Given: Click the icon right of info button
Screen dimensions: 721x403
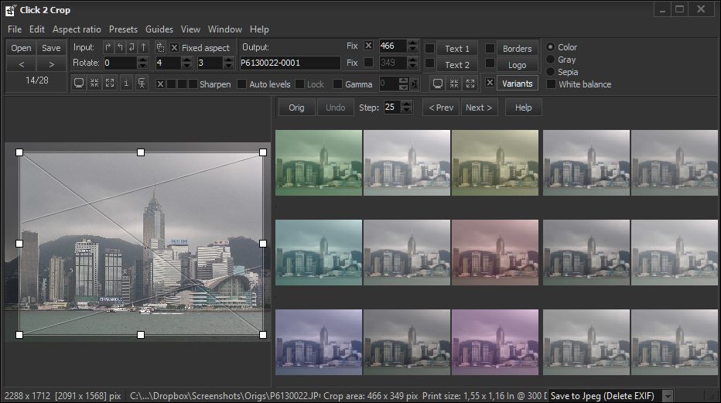Looking at the screenshot, I should [142, 84].
